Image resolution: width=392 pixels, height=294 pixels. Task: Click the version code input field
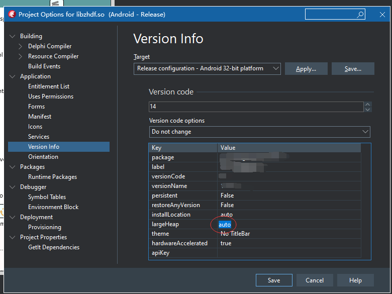coord(256,107)
